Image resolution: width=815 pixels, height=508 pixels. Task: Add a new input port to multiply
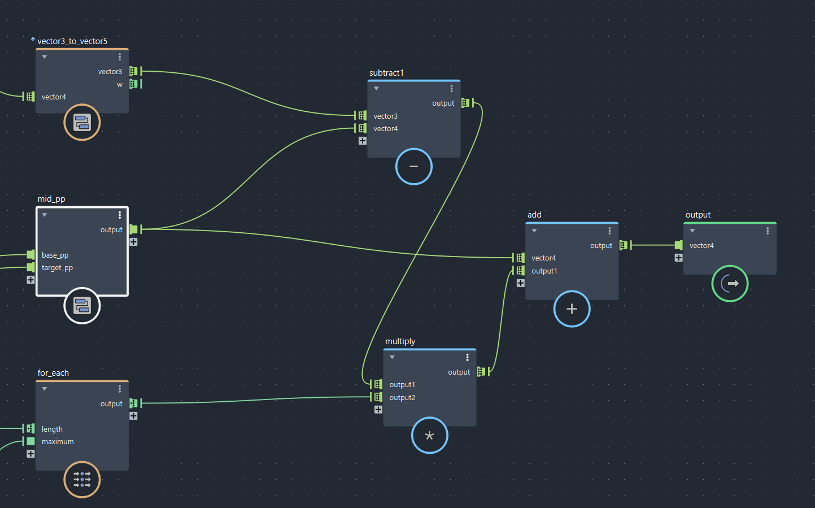pyautogui.click(x=378, y=410)
